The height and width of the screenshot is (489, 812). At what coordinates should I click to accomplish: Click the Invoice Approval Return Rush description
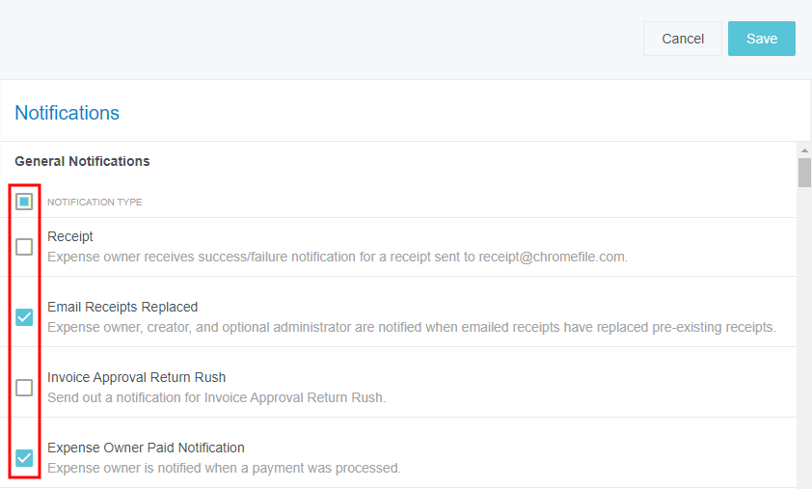point(216,398)
